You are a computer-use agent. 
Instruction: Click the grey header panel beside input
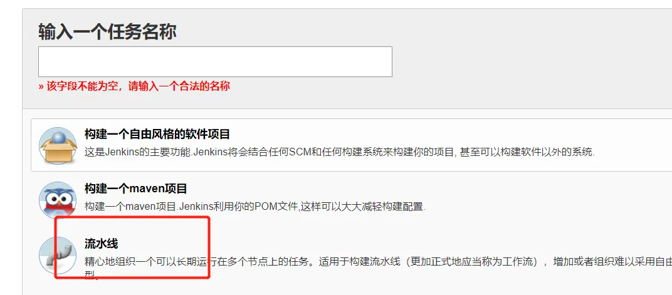pyautogui.click(x=532, y=60)
